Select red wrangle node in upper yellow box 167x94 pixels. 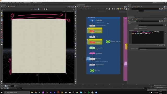92,31
